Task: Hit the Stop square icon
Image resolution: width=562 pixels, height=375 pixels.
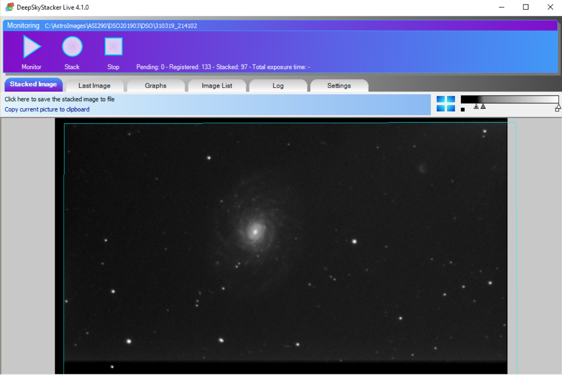Action: (x=113, y=46)
